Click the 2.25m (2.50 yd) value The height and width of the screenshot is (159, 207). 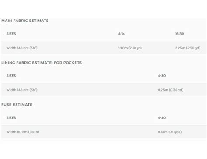click(x=187, y=48)
